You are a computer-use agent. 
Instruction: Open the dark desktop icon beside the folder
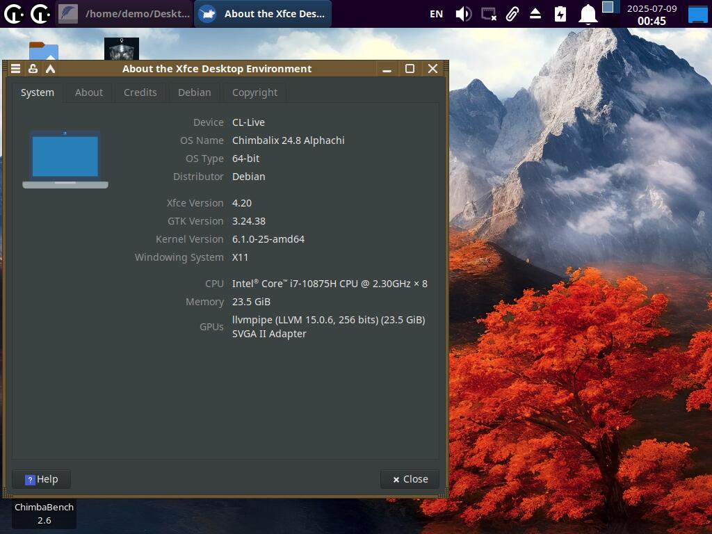pyautogui.click(x=121, y=49)
